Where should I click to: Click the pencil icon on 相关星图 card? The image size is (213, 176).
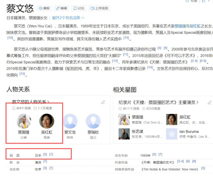[210, 102]
